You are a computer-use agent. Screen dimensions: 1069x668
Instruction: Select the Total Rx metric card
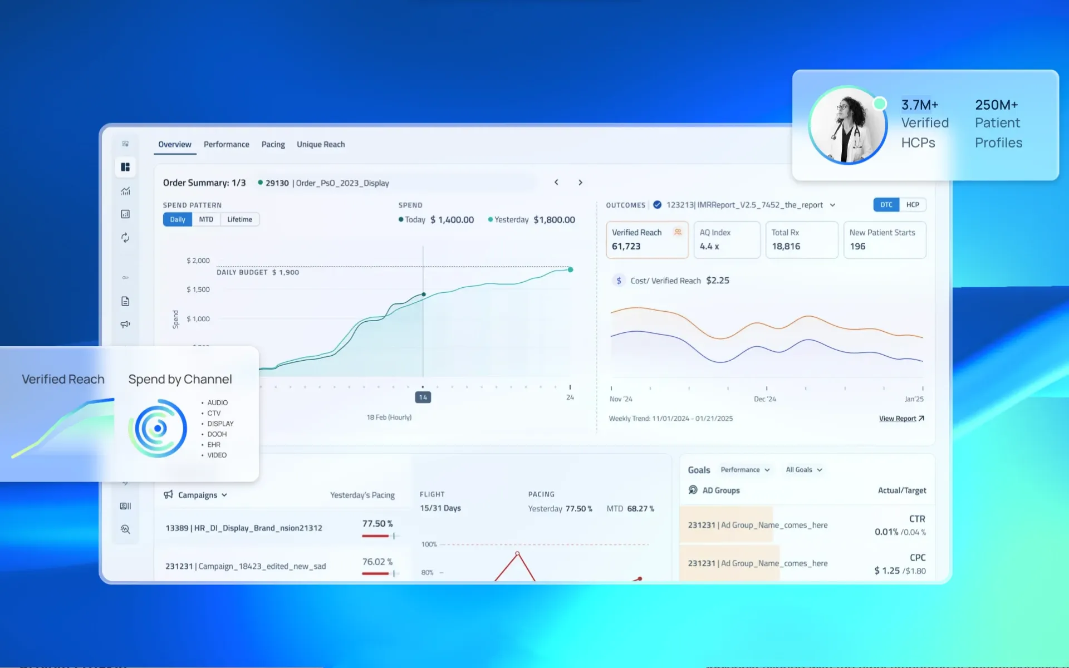[801, 240]
